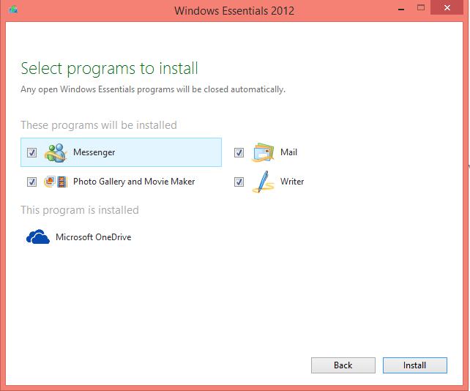The height and width of the screenshot is (391, 470).
Task: Click the Install button
Action: click(x=415, y=365)
